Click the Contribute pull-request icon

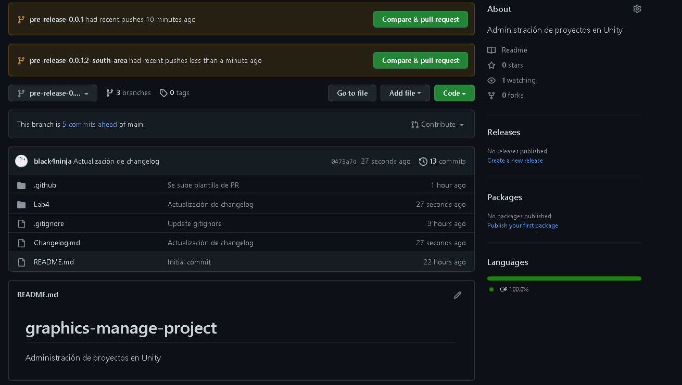click(415, 125)
